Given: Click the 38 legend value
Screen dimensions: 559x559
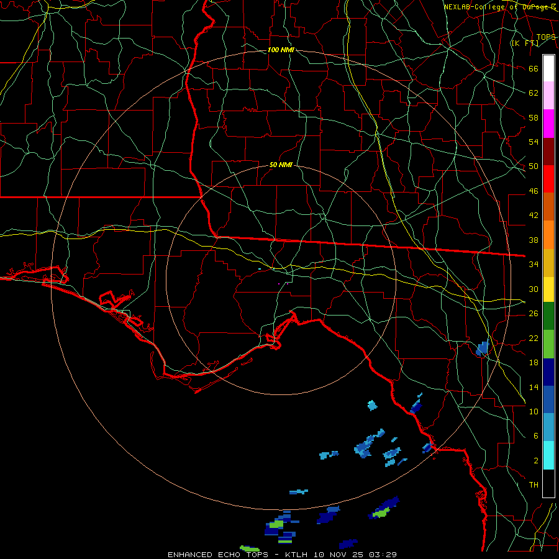Looking at the screenshot, I should click(x=534, y=240).
